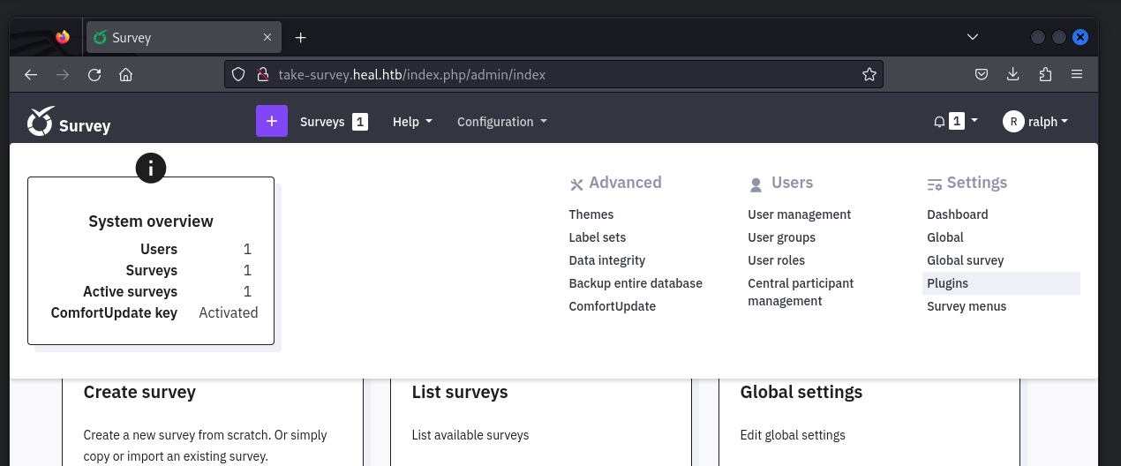Click the system overview info icon
This screenshot has width=1121, height=466.
click(151, 168)
